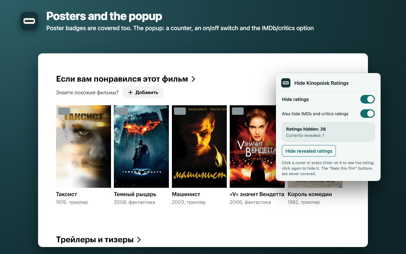This screenshot has width=406, height=254.
Task: Click the Трейлеры и тизеры heading text
Action: [95, 240]
